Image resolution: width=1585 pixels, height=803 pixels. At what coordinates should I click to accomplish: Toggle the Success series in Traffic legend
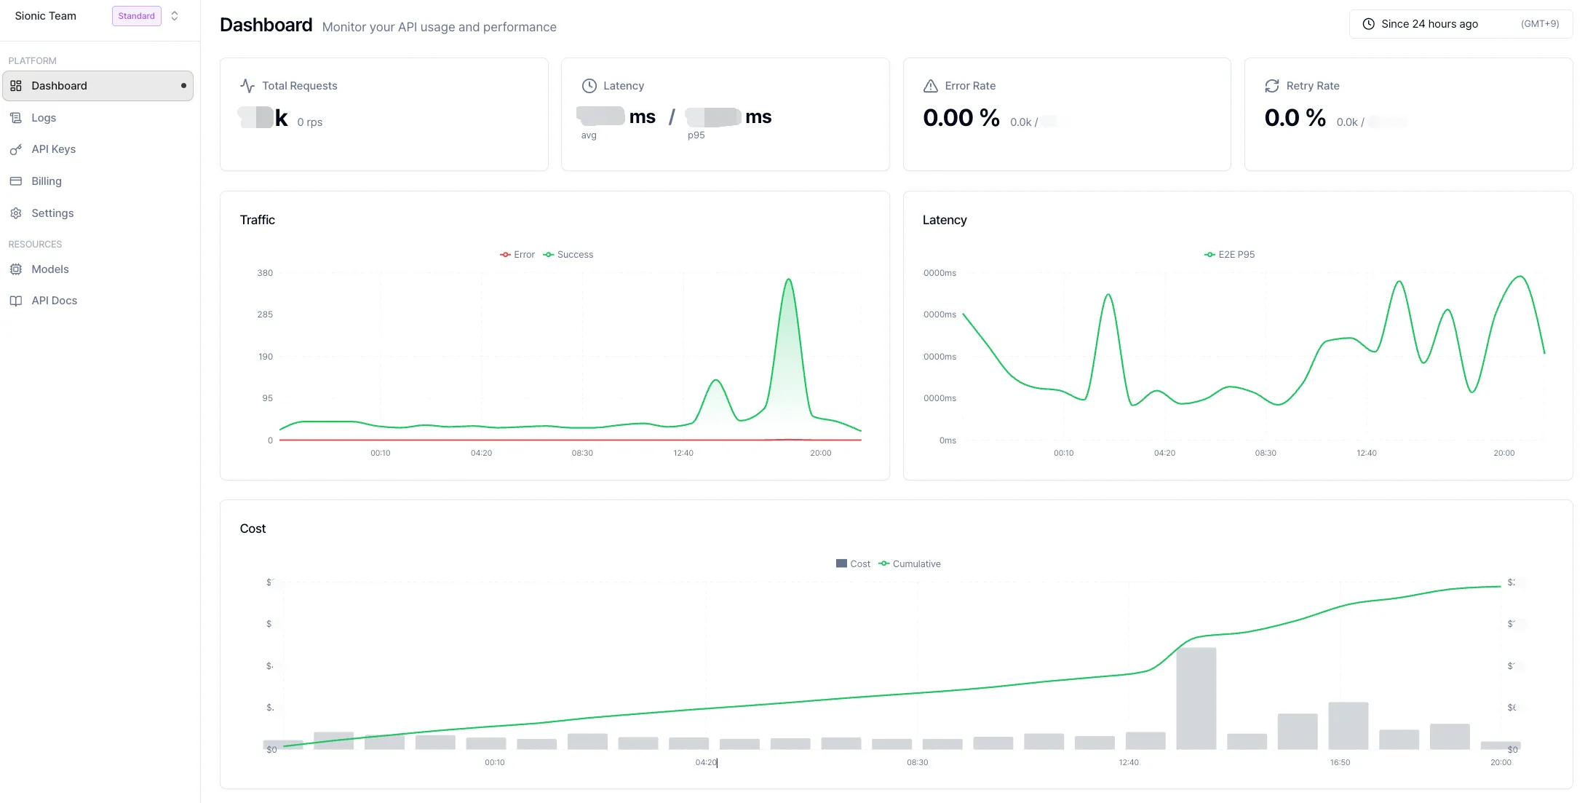point(568,255)
